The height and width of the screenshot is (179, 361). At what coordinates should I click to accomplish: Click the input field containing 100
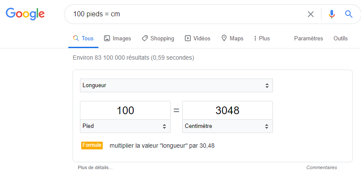pos(125,110)
